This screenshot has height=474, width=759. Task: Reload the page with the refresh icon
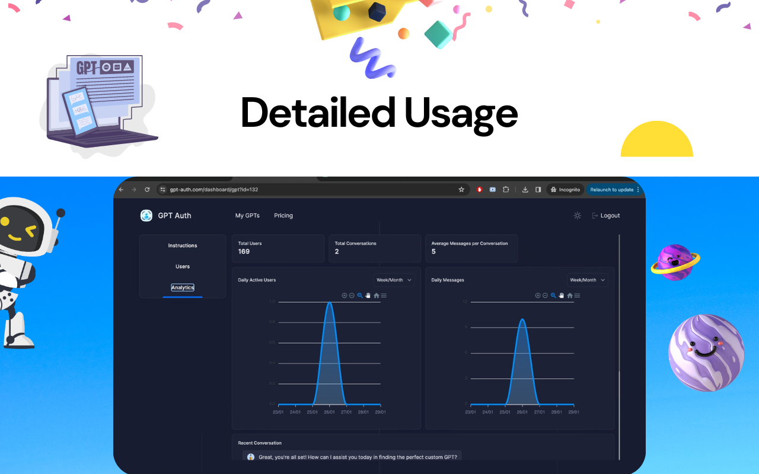[x=147, y=190]
